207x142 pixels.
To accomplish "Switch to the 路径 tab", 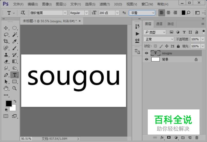I will (x=171, y=24).
